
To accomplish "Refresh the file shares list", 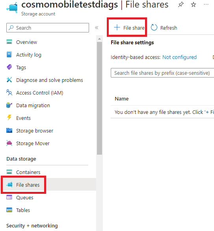I will pyautogui.click(x=164, y=28).
